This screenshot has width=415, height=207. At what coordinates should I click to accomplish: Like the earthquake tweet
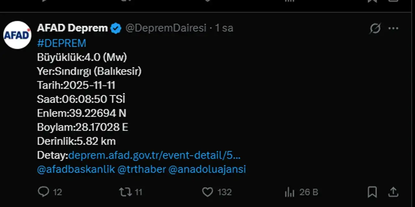[x=207, y=192]
